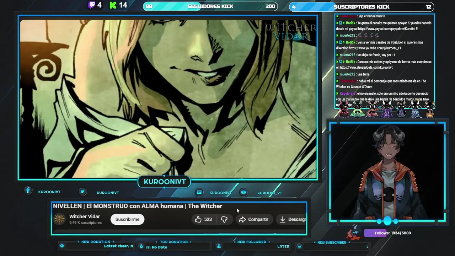Click the Instagram camera icon
The width and height of the screenshot is (455, 256).
click(x=199, y=192)
